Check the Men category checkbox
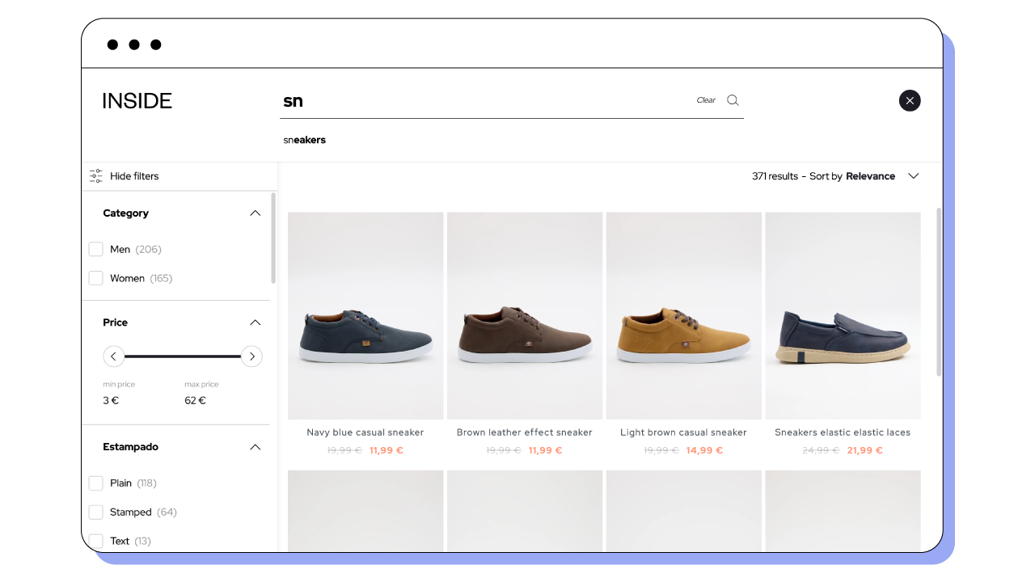This screenshot has height=582, width=1035. coord(95,249)
